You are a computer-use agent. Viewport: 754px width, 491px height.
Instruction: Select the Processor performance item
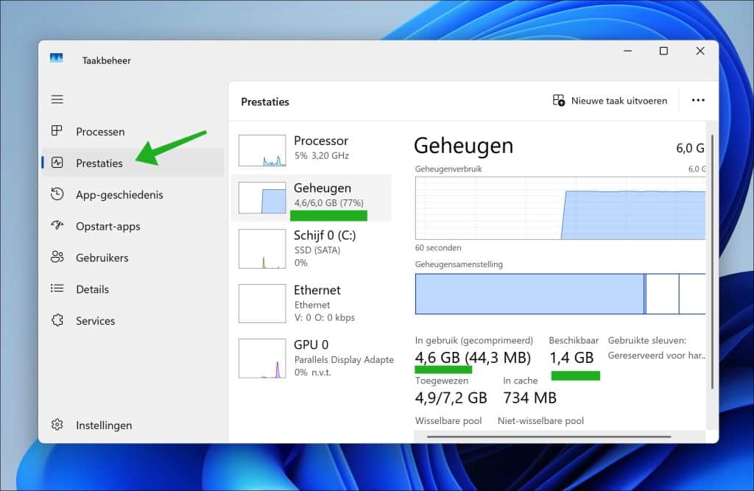(x=311, y=150)
